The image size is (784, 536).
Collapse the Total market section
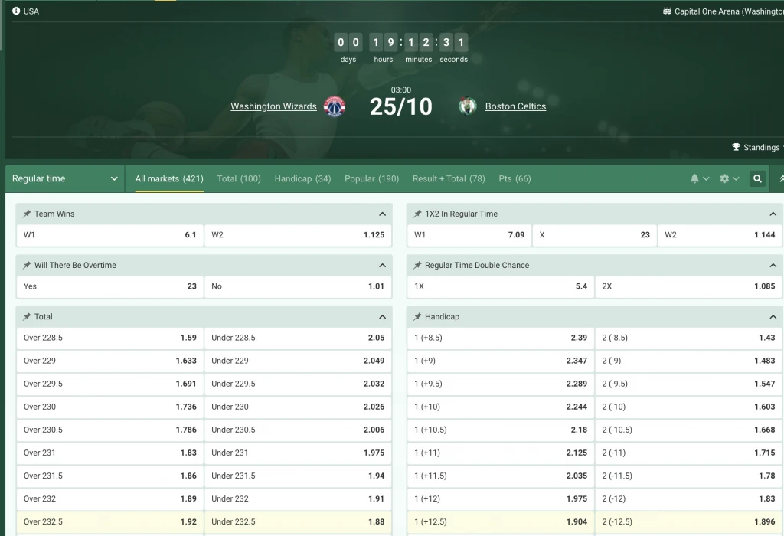point(382,316)
